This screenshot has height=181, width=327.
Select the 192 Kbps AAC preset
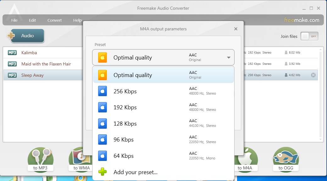[x=163, y=107]
